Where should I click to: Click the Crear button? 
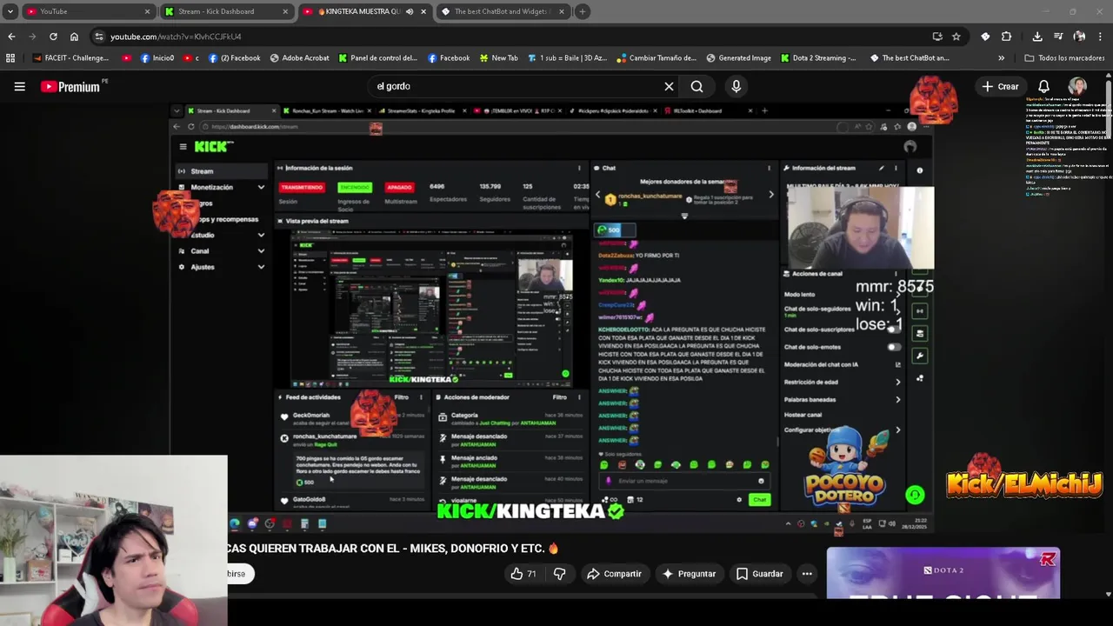coord(1000,86)
